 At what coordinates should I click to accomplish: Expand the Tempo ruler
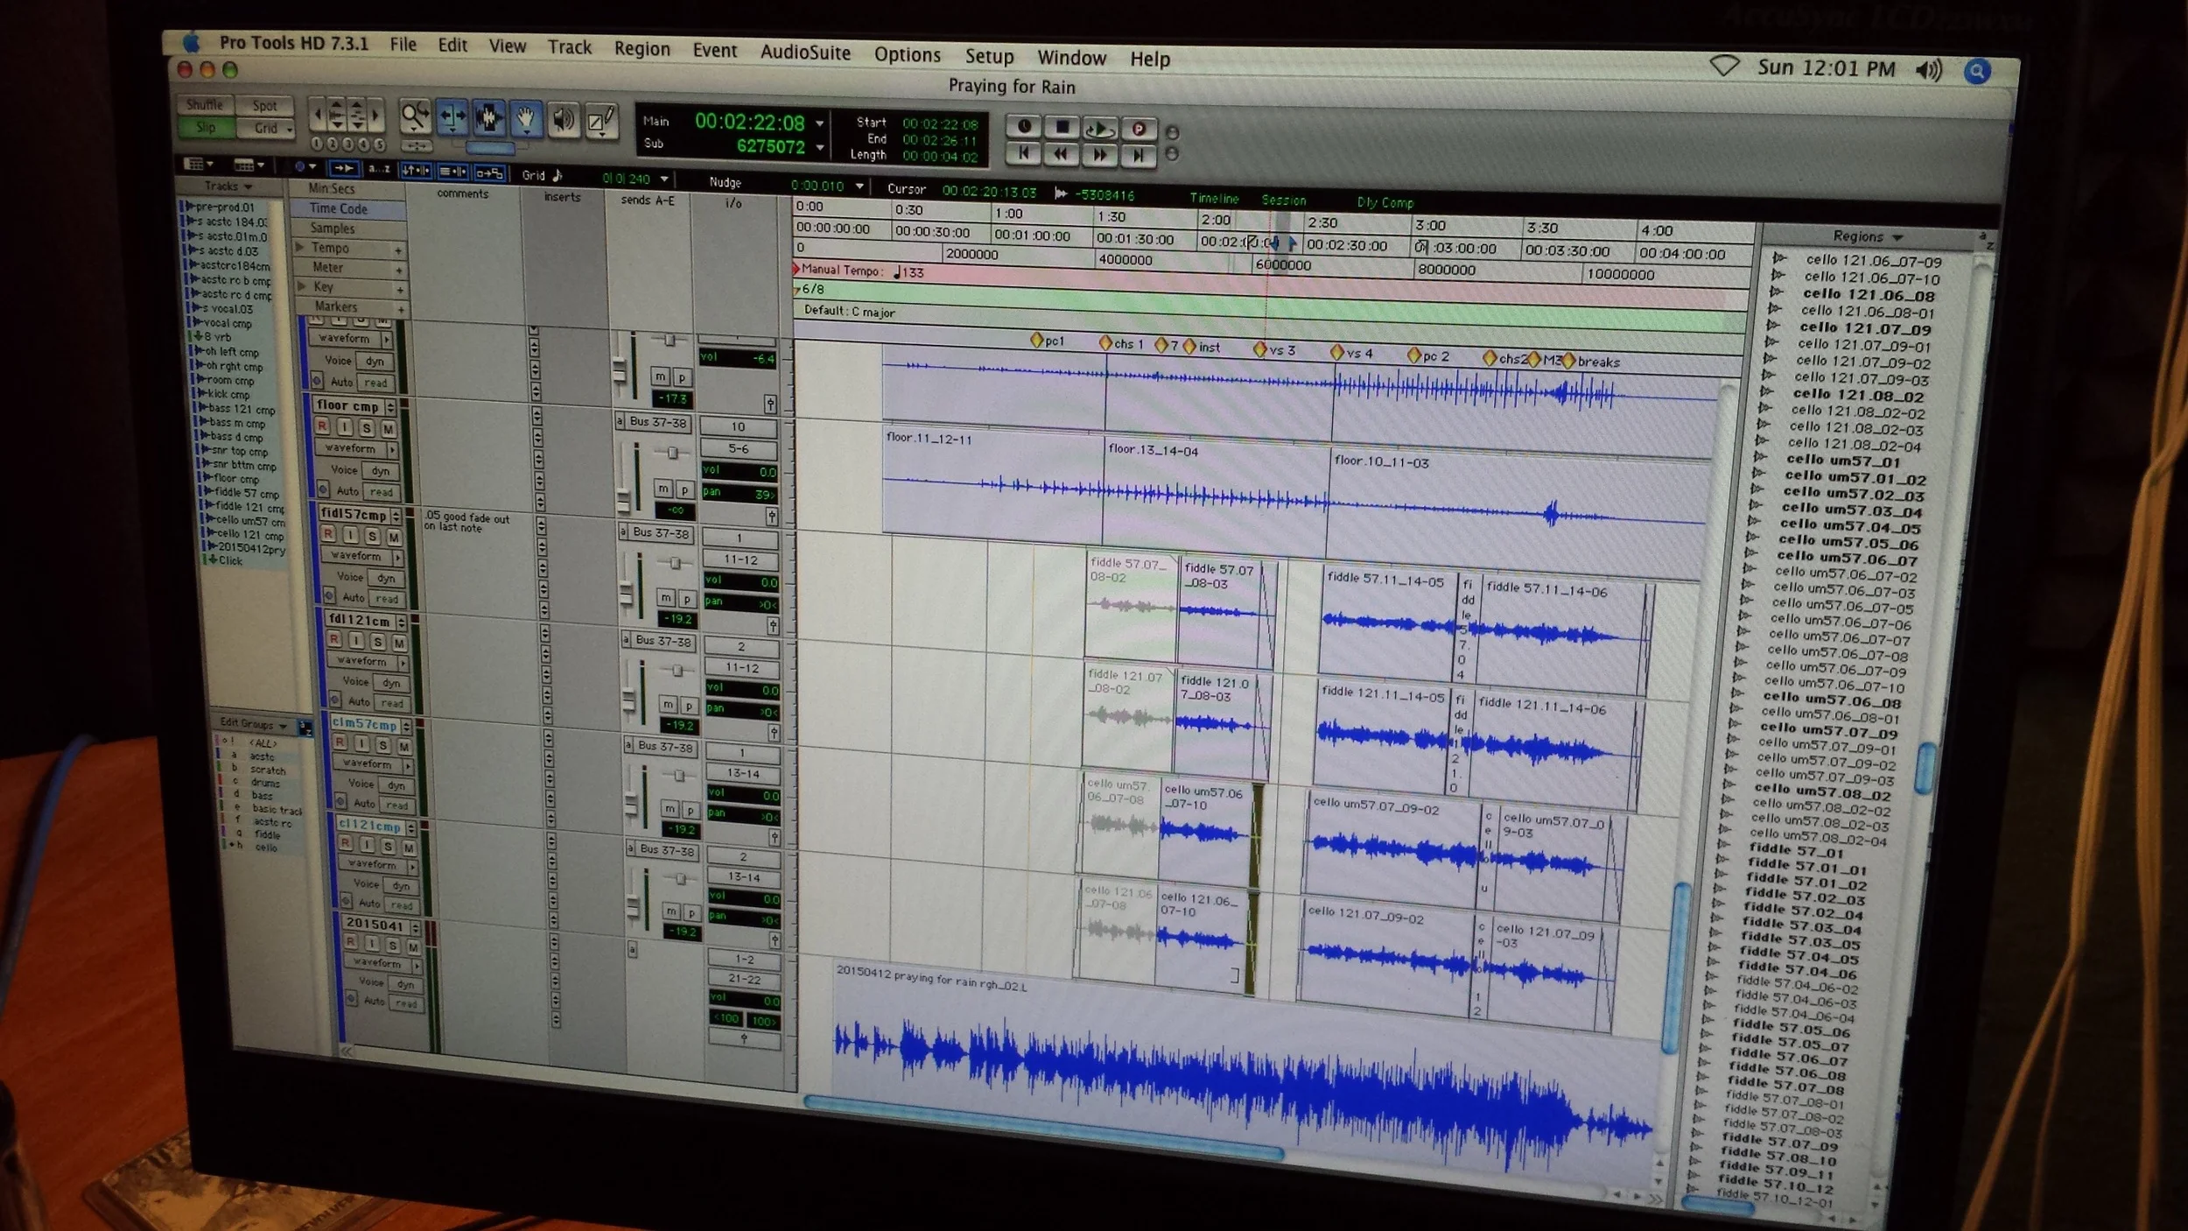301,248
